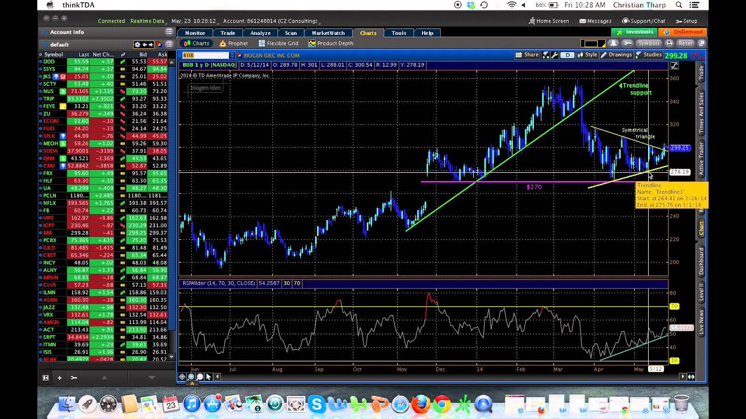Click the chart zoom icon at bottom
The image size is (746, 419).
191,377
